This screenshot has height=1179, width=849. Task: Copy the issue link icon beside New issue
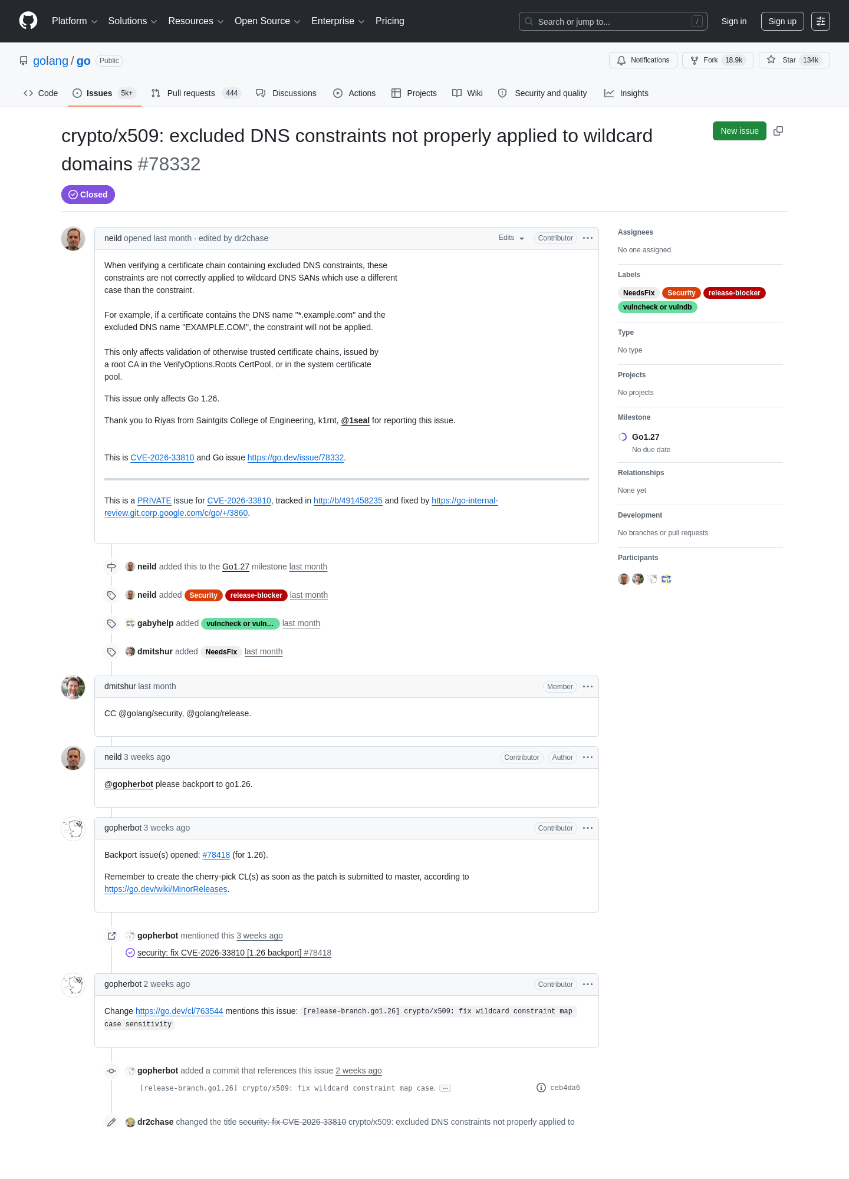(x=778, y=131)
